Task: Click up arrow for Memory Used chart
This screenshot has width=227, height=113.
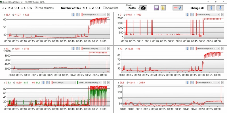Action: [73, 49]
